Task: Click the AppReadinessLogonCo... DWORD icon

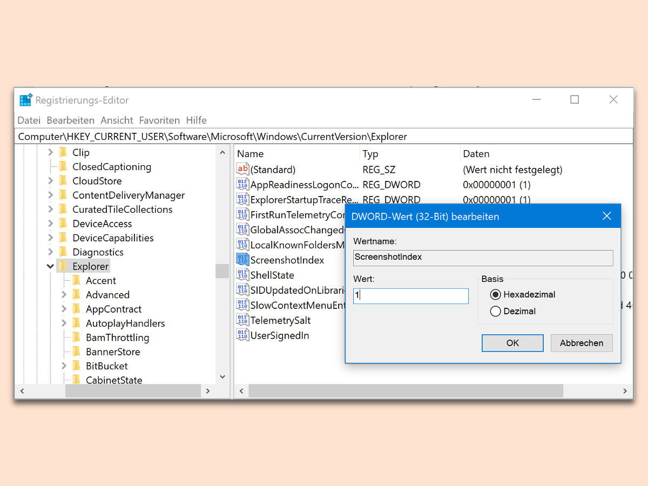Action: 242,185
